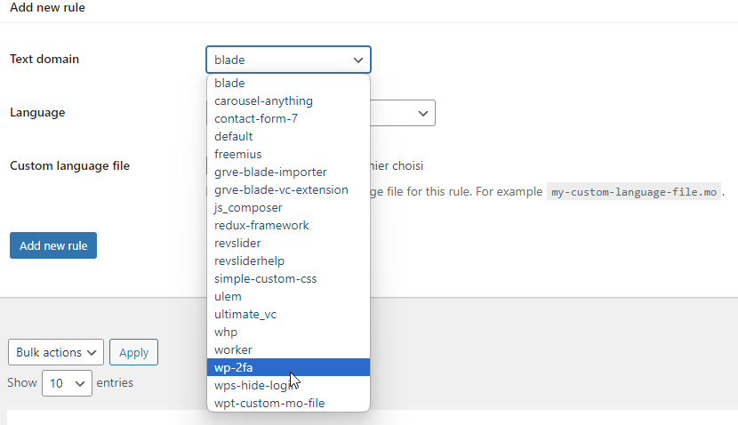Open the Language dropdown
Viewport: 738px width, 425px height.
tap(403, 113)
